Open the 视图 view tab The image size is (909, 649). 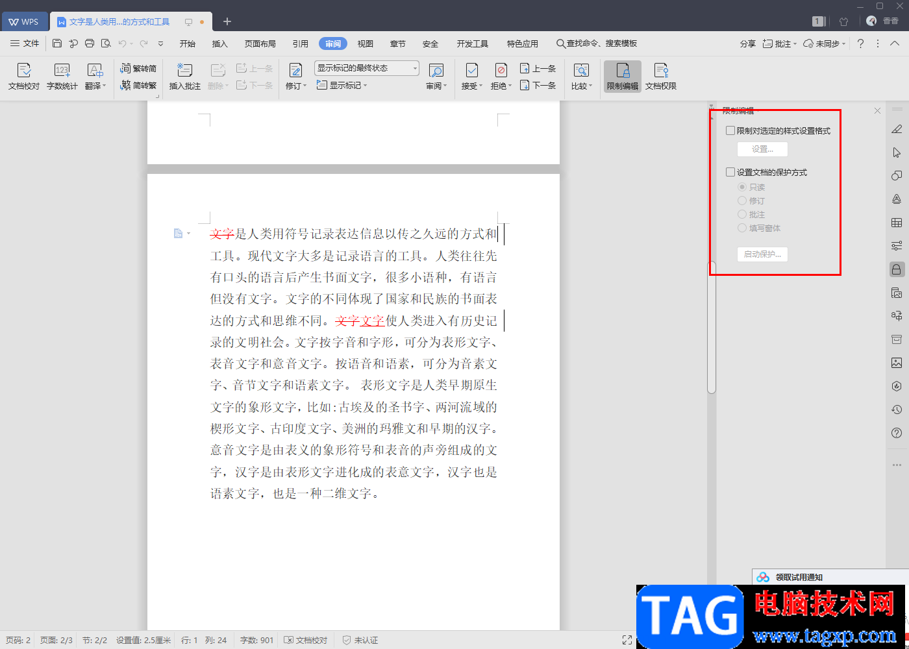click(365, 43)
